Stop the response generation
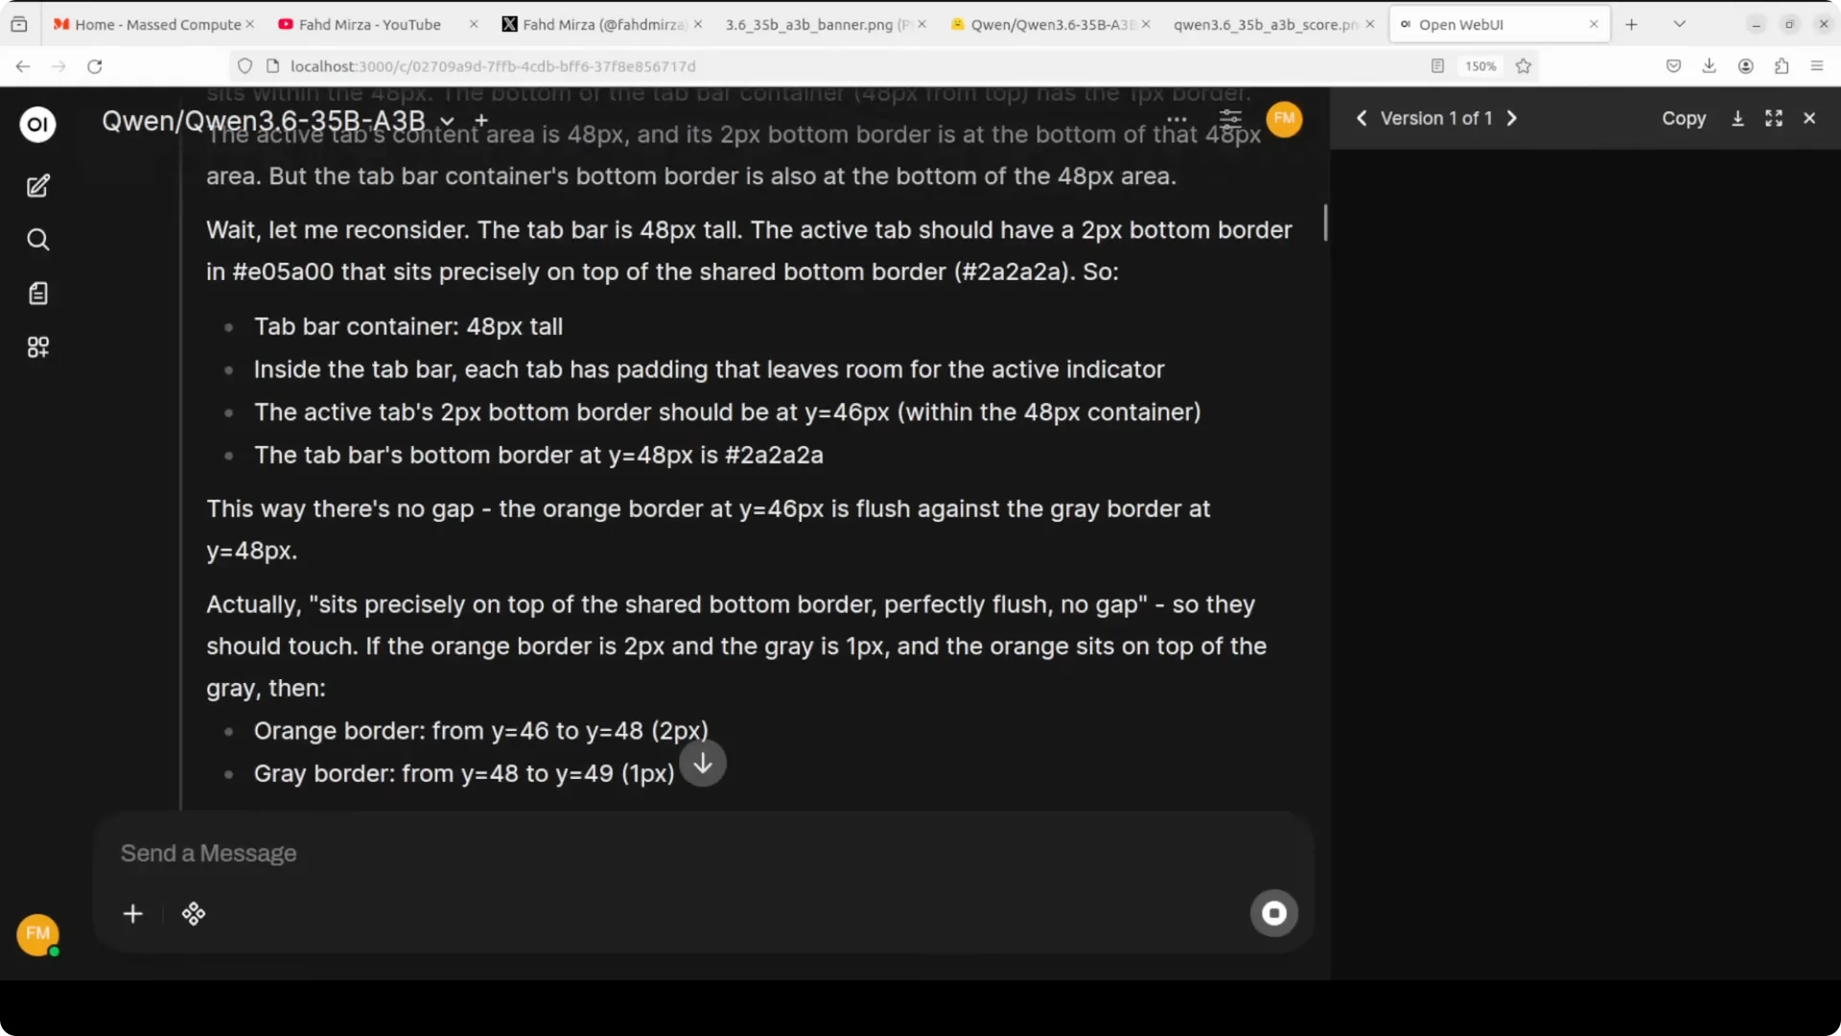Image resolution: width=1841 pixels, height=1036 pixels. tap(1273, 913)
